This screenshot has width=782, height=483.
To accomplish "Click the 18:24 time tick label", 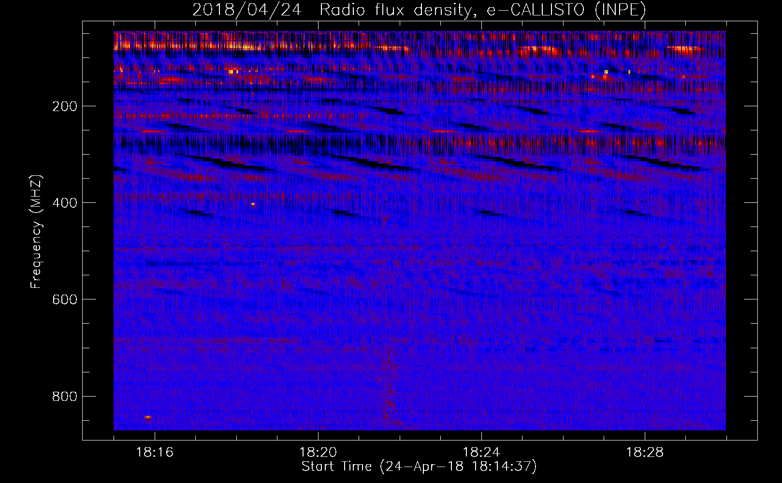I will 481,452.
